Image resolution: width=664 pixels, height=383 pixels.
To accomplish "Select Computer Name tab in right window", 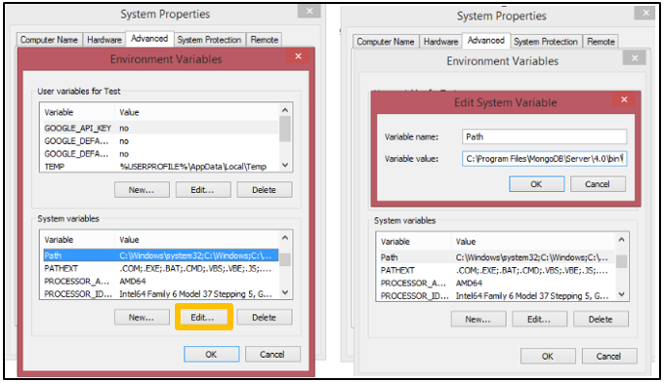I will coord(386,42).
